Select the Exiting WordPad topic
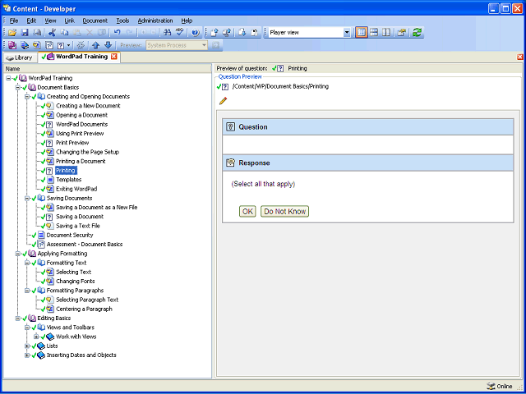This screenshot has width=526, height=394. point(76,189)
